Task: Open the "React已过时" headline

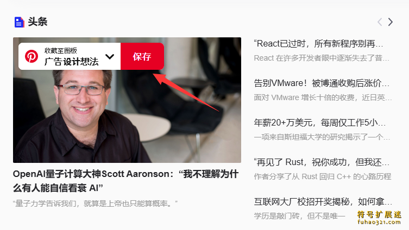Action: tap(318, 43)
